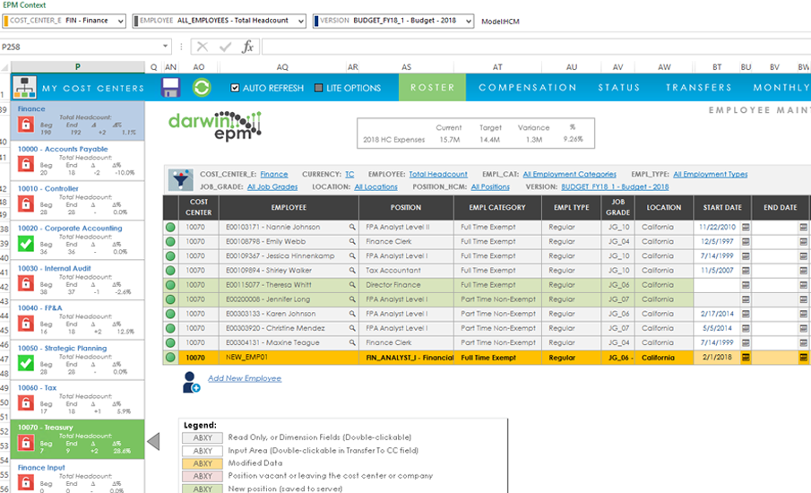Toggle the Lite Options checkbox
Viewport: 811px width, 493px height.
pos(319,88)
